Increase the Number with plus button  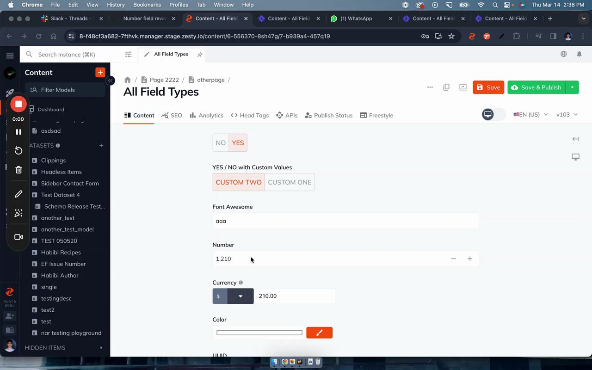pos(470,259)
